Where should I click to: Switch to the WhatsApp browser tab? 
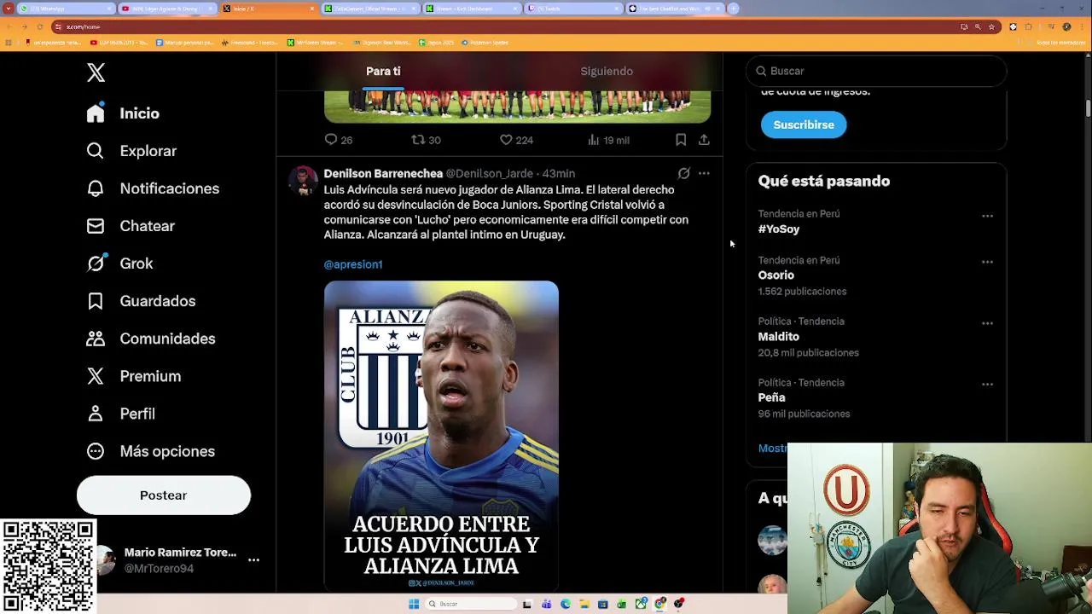(x=67, y=9)
